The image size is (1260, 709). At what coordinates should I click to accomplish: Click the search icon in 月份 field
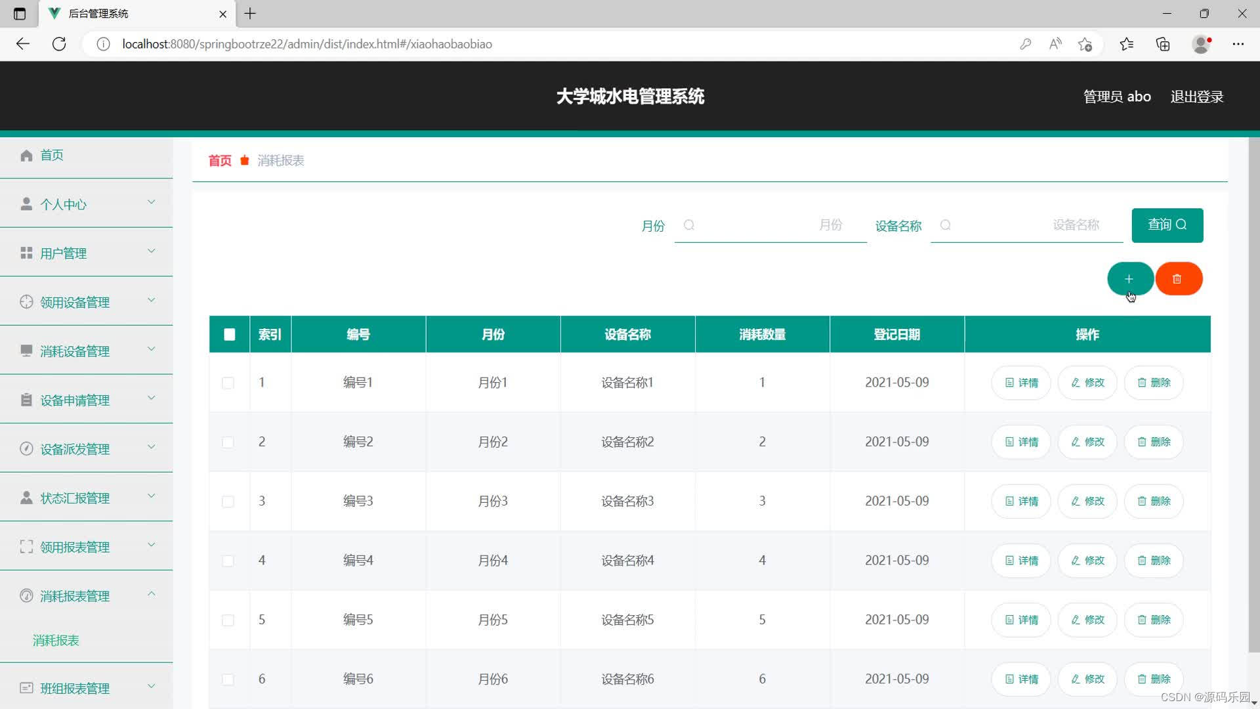click(x=689, y=225)
